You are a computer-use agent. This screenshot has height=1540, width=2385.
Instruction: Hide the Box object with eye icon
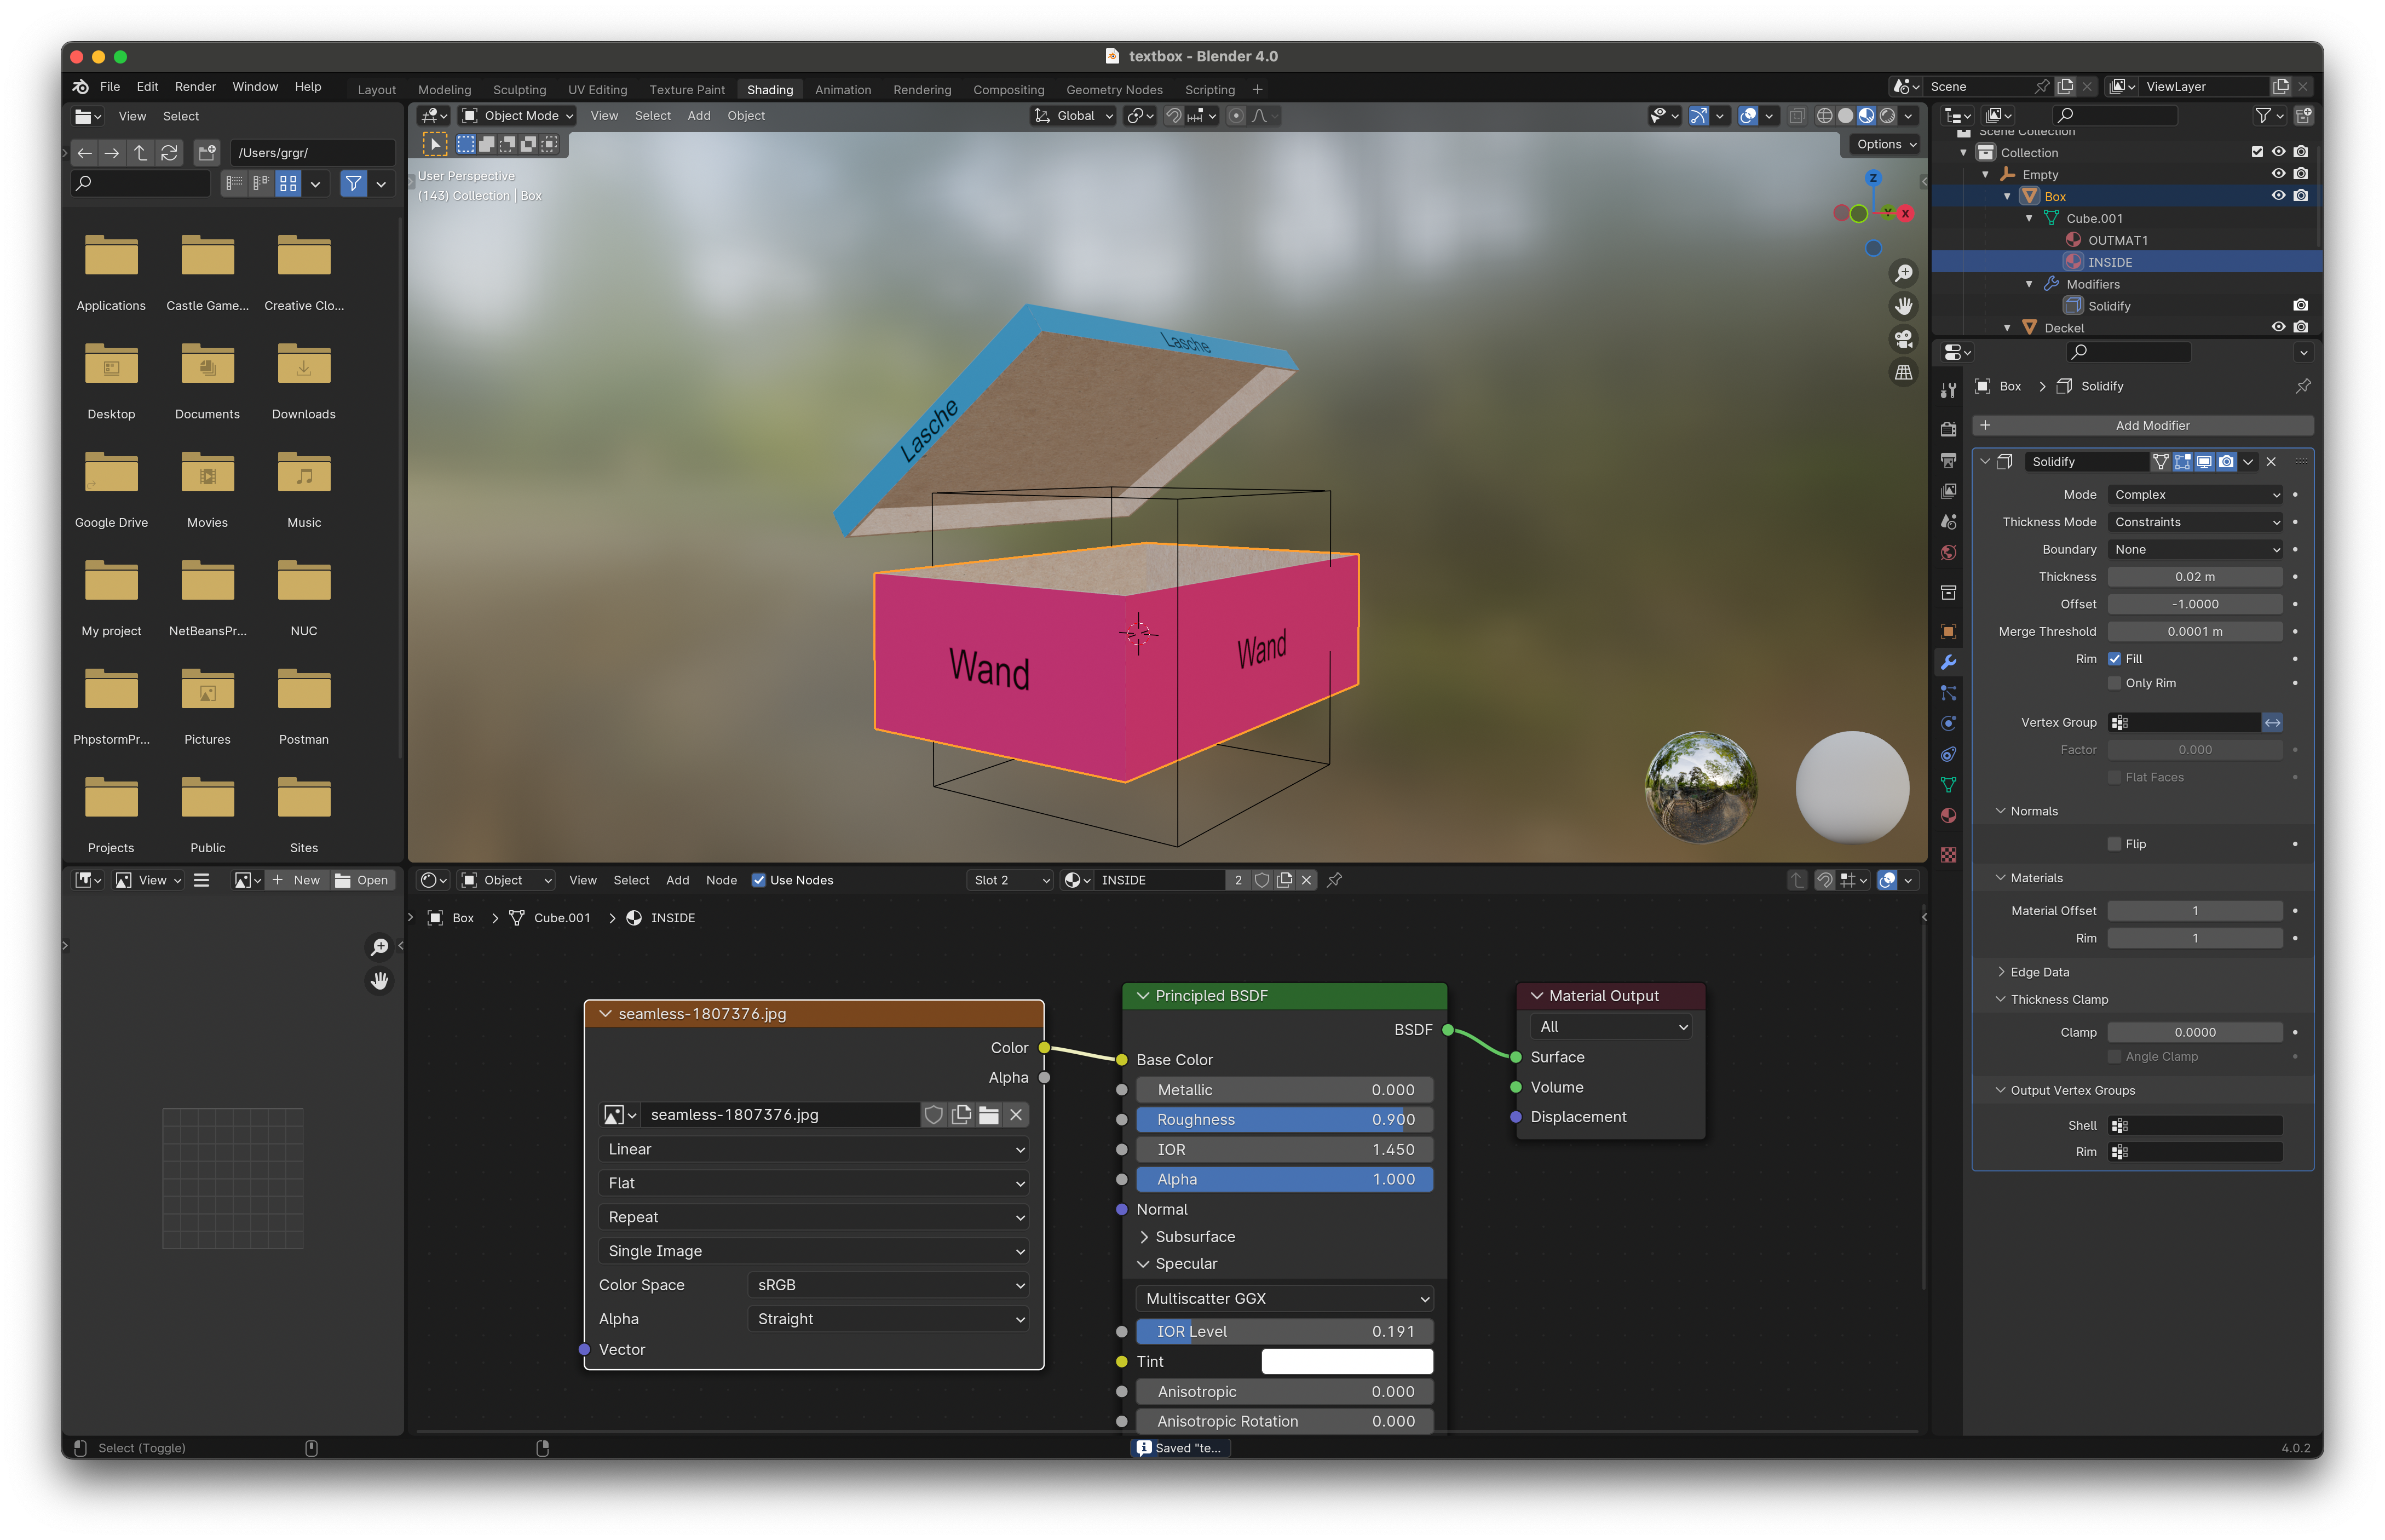[x=2278, y=196]
